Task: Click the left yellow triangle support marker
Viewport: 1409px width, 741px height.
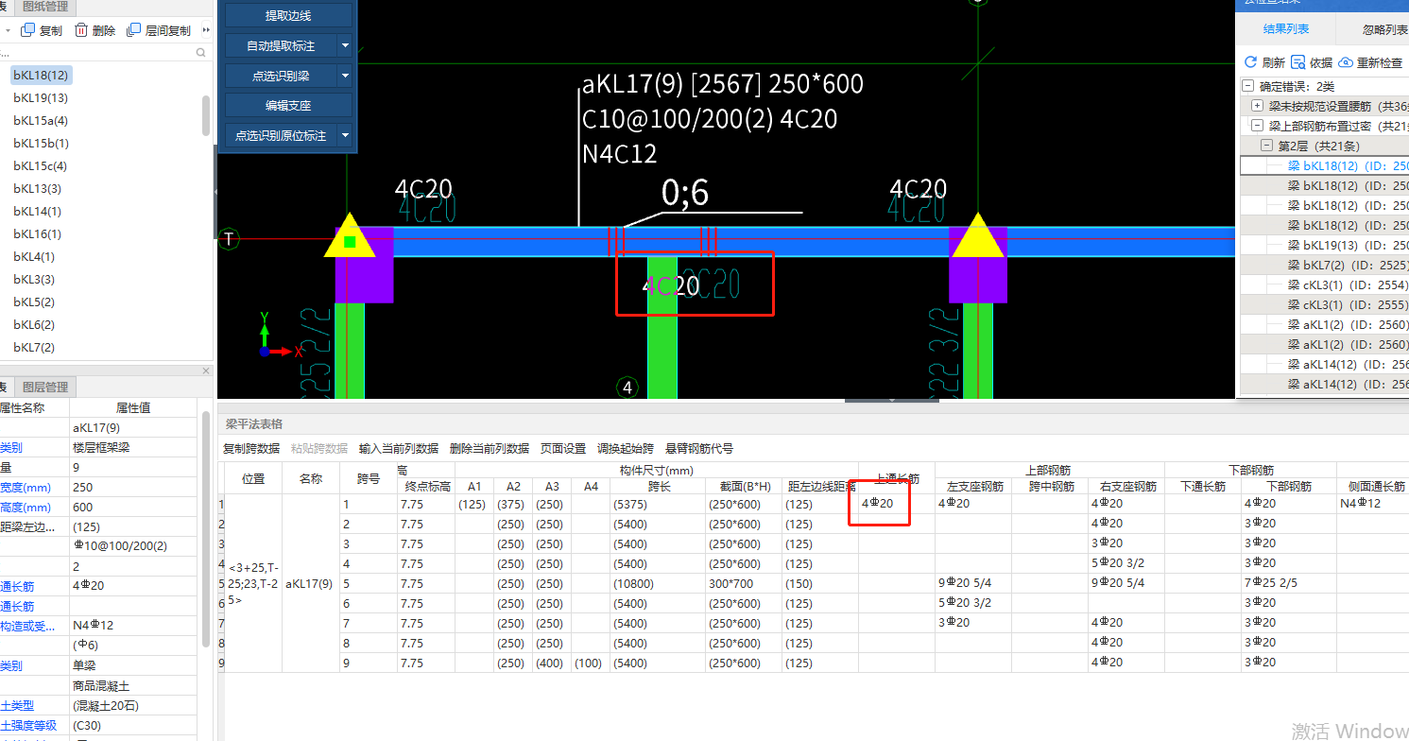Action: pyautogui.click(x=350, y=236)
